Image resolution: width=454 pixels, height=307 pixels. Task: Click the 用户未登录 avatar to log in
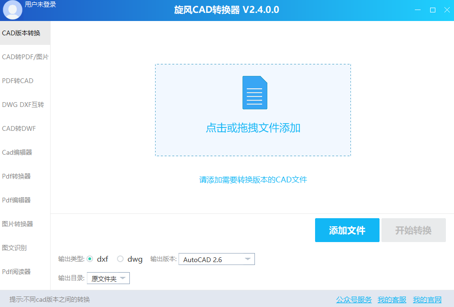click(x=12, y=10)
